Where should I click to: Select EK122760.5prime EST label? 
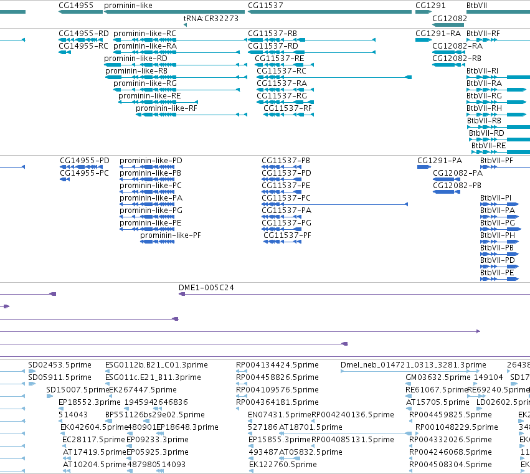[283, 465]
